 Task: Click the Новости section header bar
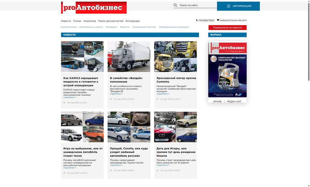click(x=130, y=35)
